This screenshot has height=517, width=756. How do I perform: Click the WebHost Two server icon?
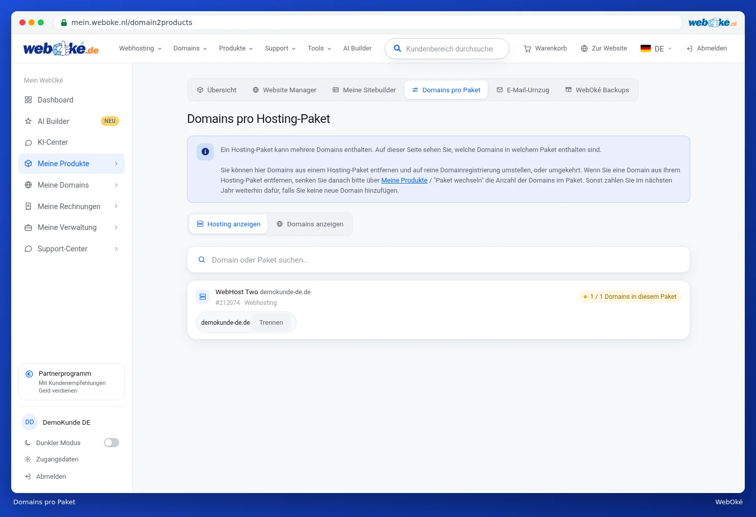coord(203,297)
